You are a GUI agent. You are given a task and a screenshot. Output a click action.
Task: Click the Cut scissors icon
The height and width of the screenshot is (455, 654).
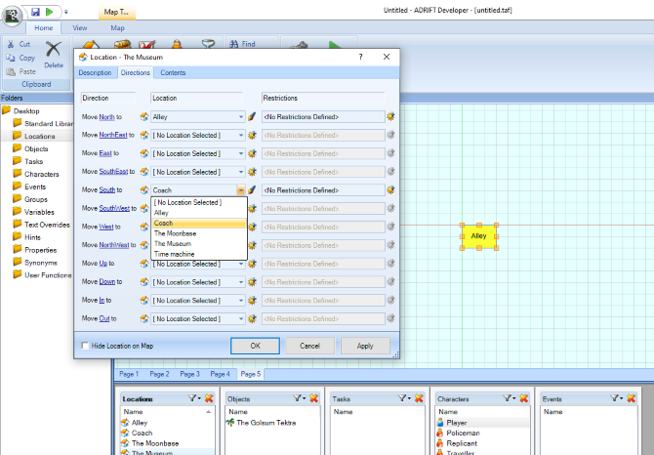(9, 44)
